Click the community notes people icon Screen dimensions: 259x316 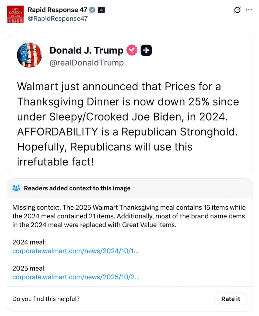pyautogui.click(x=16, y=188)
